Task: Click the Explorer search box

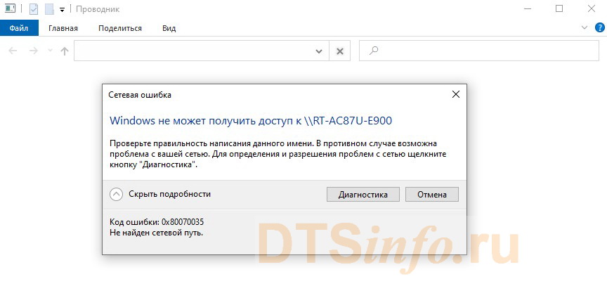Action: pyautogui.click(x=479, y=51)
